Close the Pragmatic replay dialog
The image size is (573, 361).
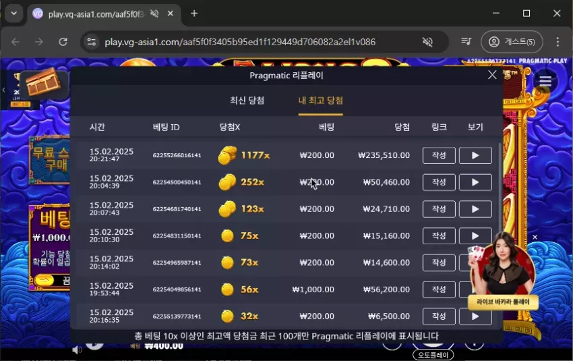pos(492,75)
